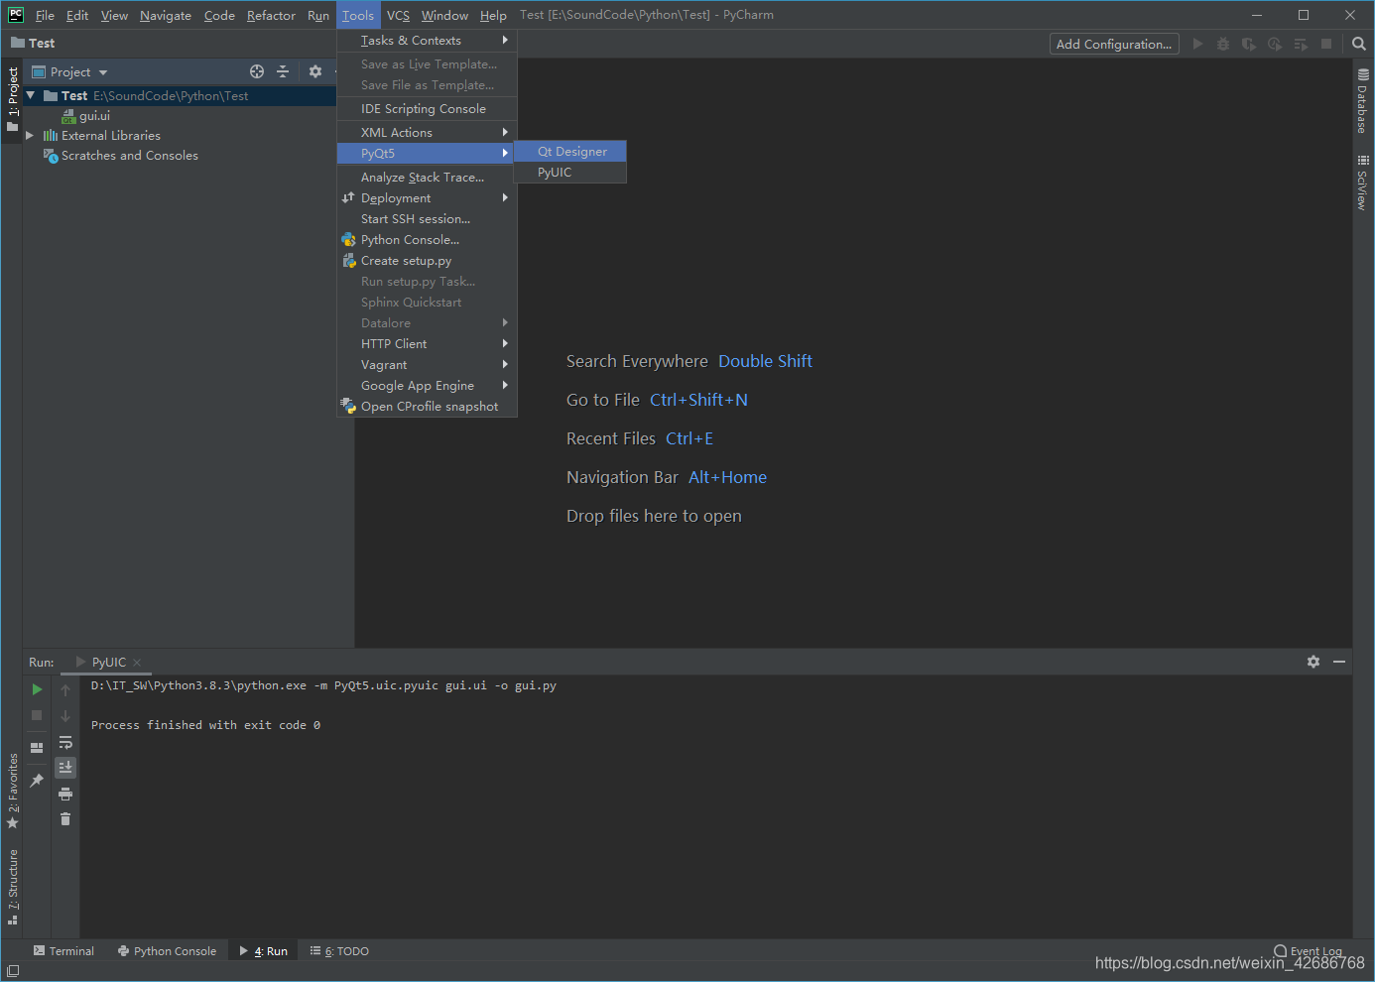
Task: Open the Help menu
Action: pyautogui.click(x=493, y=15)
